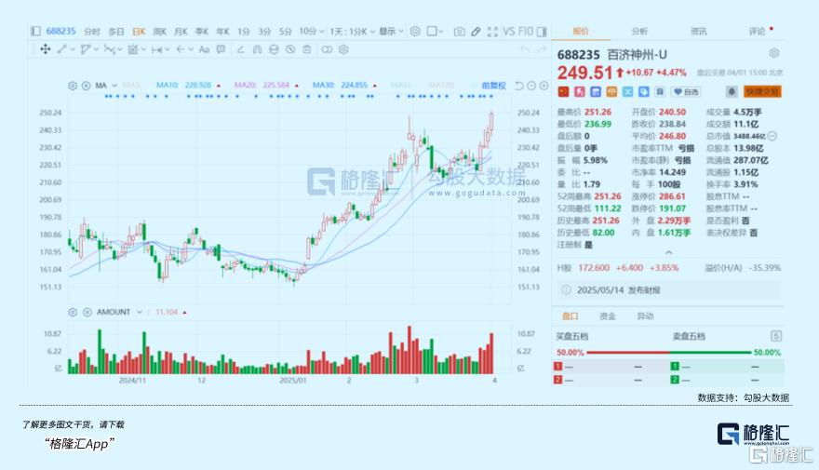Click the linked-circles icon in drawing toolbar
The width and height of the screenshot is (819, 470).
click(x=327, y=49)
